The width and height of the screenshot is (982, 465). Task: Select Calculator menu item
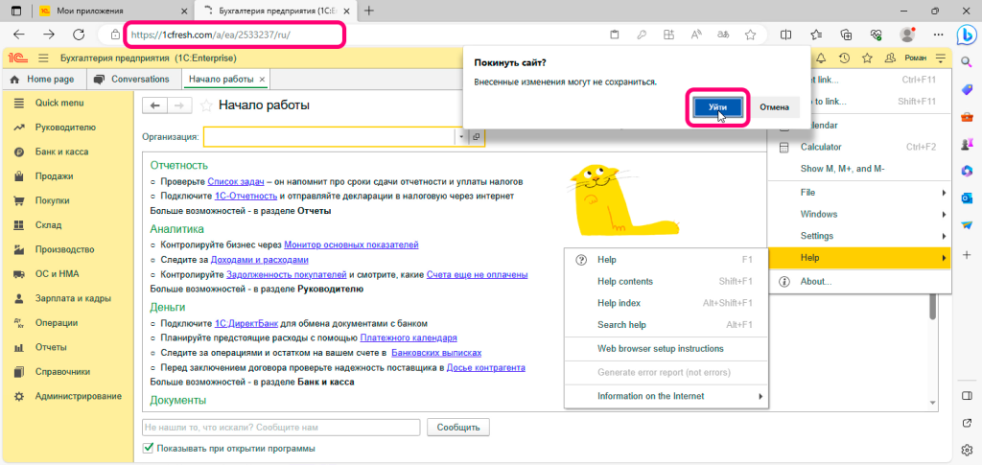(x=859, y=147)
